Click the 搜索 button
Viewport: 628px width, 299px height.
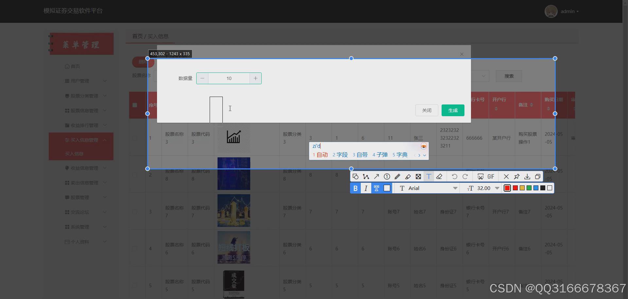pos(509,76)
